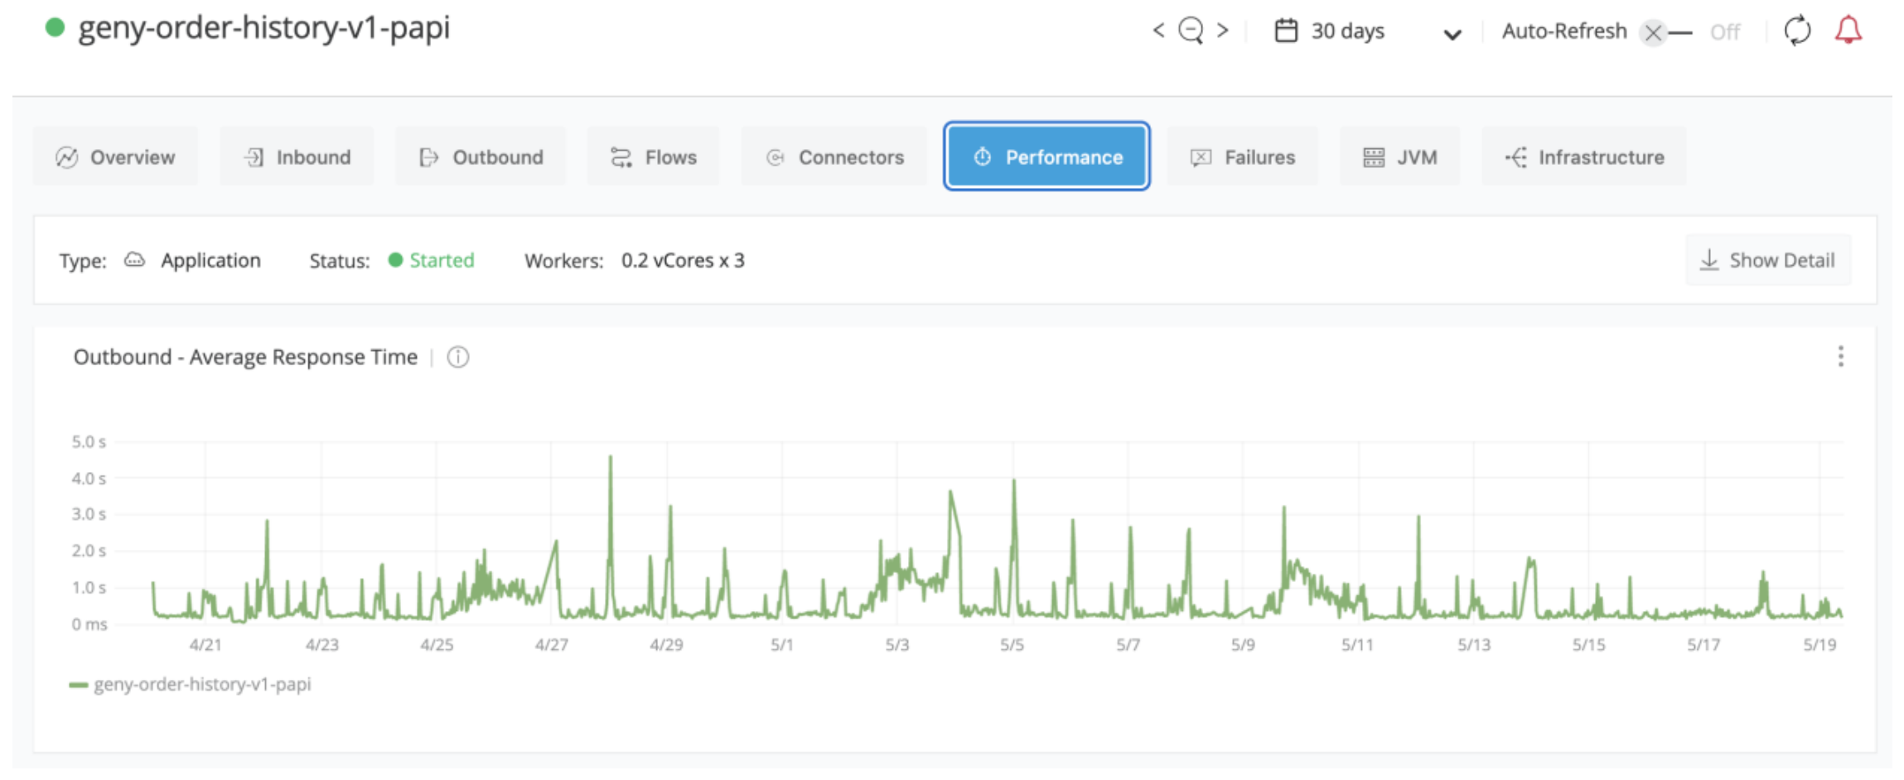Open chart options three-dot menu
Screen dimensions: 1904x780
tap(1840, 356)
